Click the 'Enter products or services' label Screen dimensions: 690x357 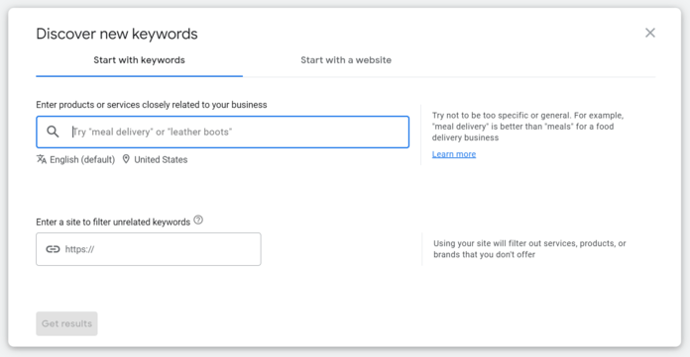(x=152, y=105)
